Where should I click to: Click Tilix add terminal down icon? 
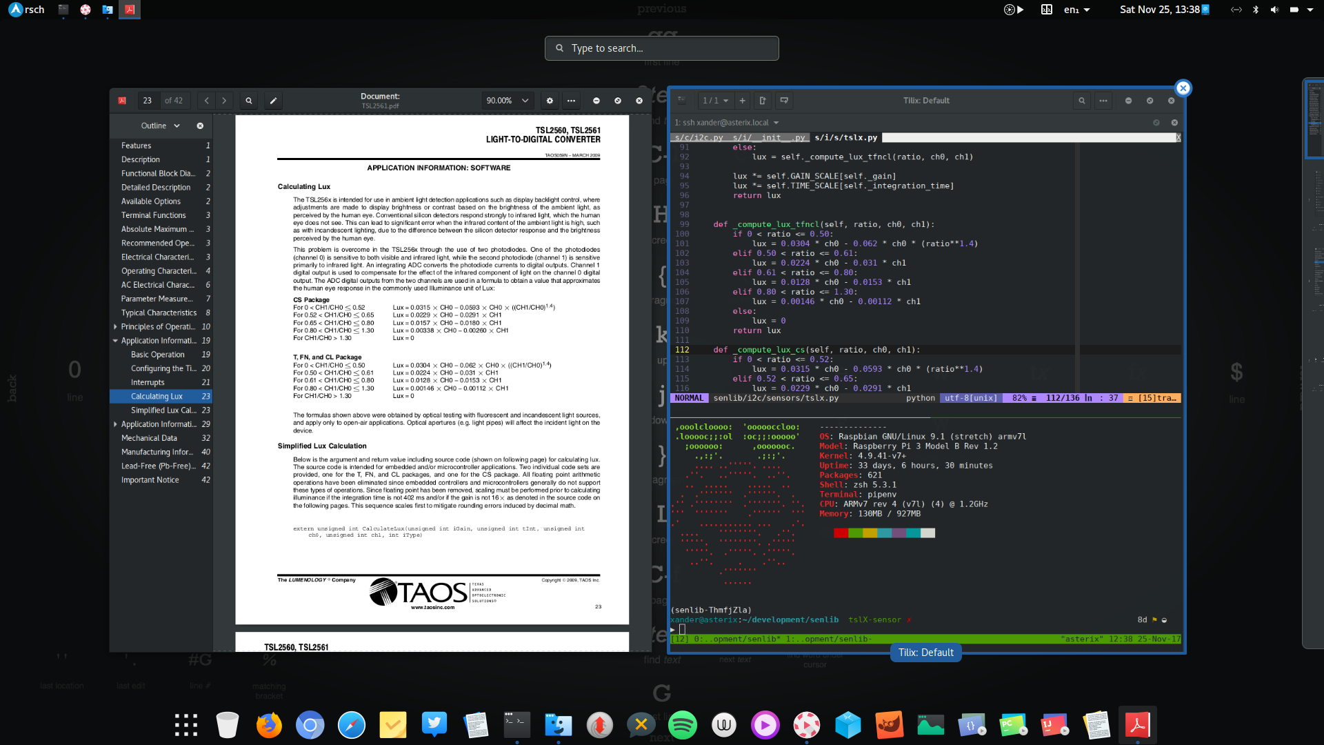click(784, 101)
